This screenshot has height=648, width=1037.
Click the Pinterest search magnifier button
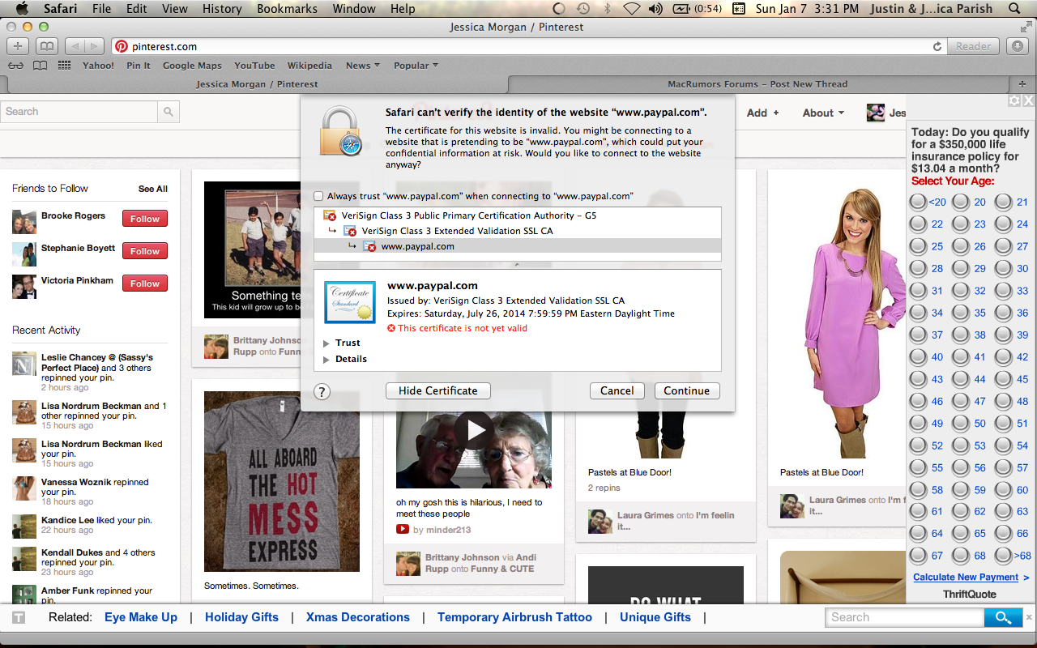coord(168,112)
